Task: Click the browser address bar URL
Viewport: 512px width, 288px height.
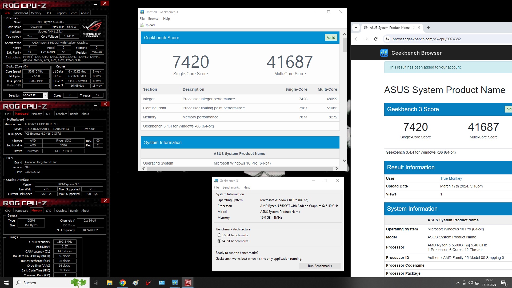Action: click(426, 39)
